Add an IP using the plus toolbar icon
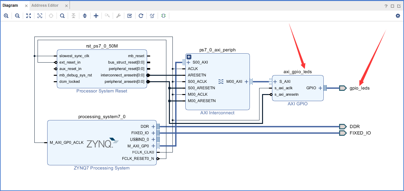Viewport: 404px width, 191px height. tap(96, 16)
